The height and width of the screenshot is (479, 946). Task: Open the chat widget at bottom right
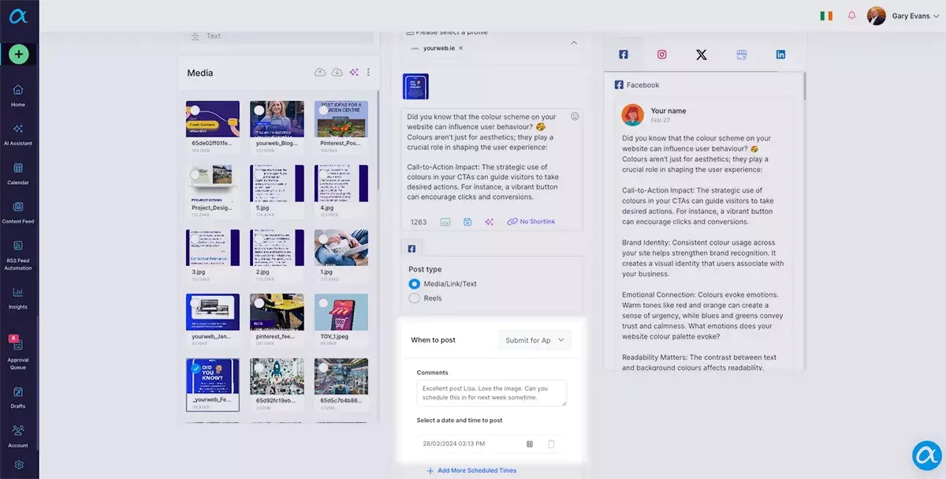tap(927, 456)
